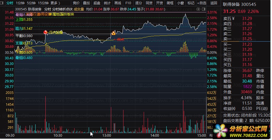
Task: Click the 13:00 time axis label
Action: click(107, 135)
